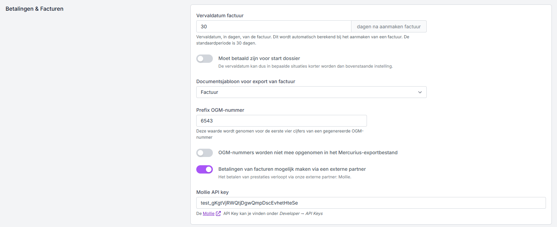Click the 'Moet betaald zijn voor start dossier' label text
The width and height of the screenshot is (557, 227).
point(259,58)
